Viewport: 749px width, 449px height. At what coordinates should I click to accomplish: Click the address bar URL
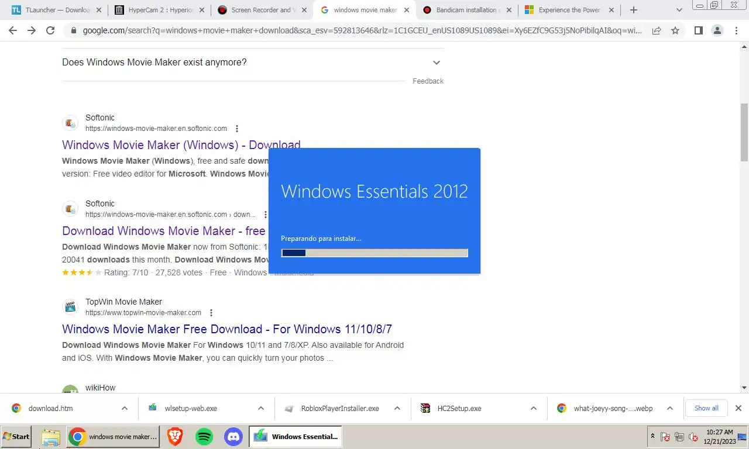(x=363, y=30)
